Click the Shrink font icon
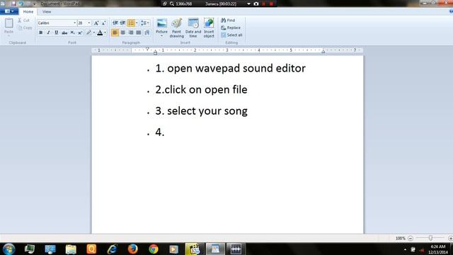 104,23
